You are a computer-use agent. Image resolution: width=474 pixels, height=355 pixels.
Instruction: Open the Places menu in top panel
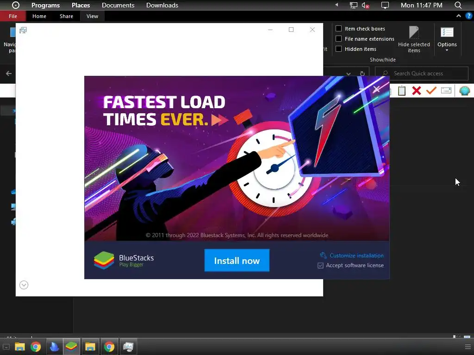point(81,5)
